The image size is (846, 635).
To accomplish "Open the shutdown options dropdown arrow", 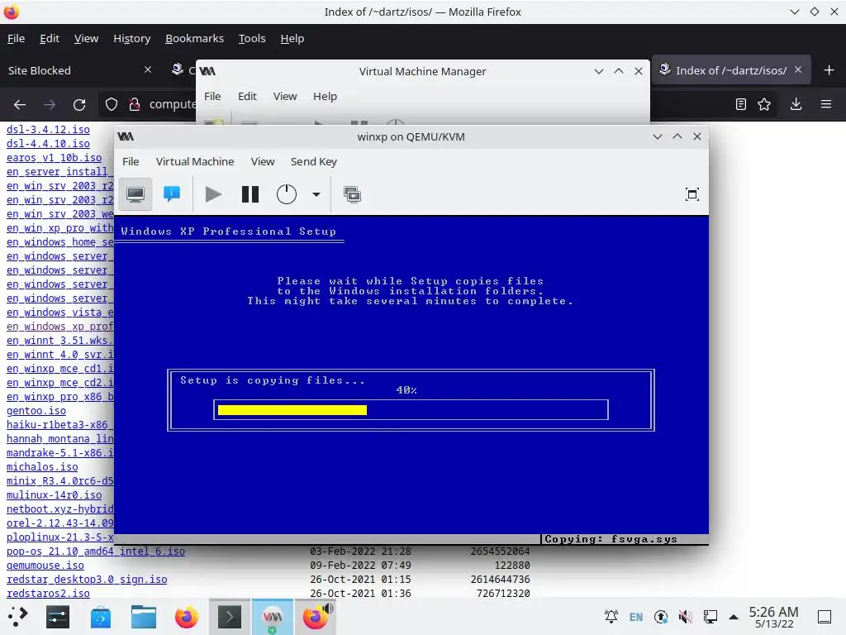I will 316,194.
